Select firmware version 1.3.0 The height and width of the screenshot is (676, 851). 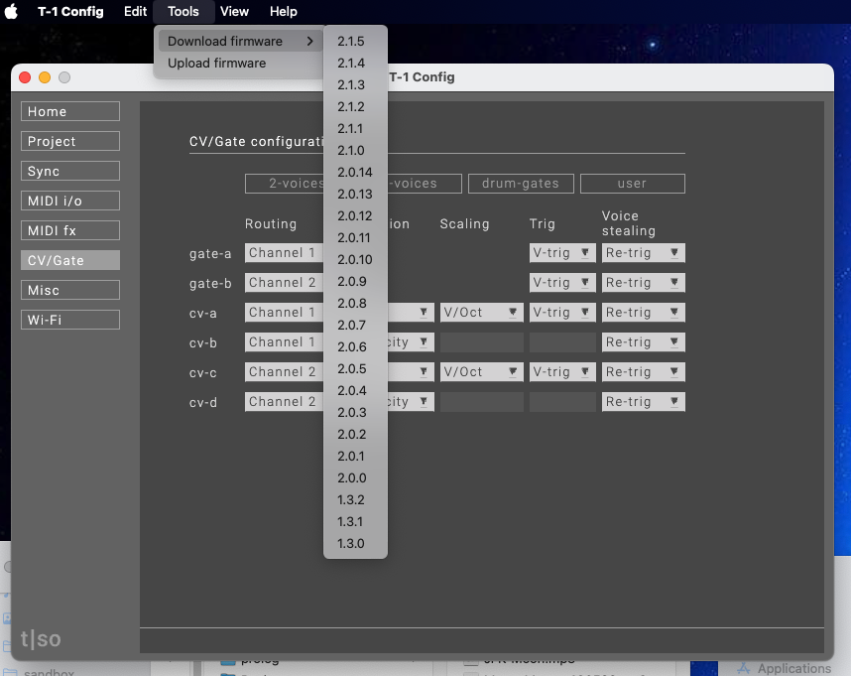pyautogui.click(x=355, y=544)
